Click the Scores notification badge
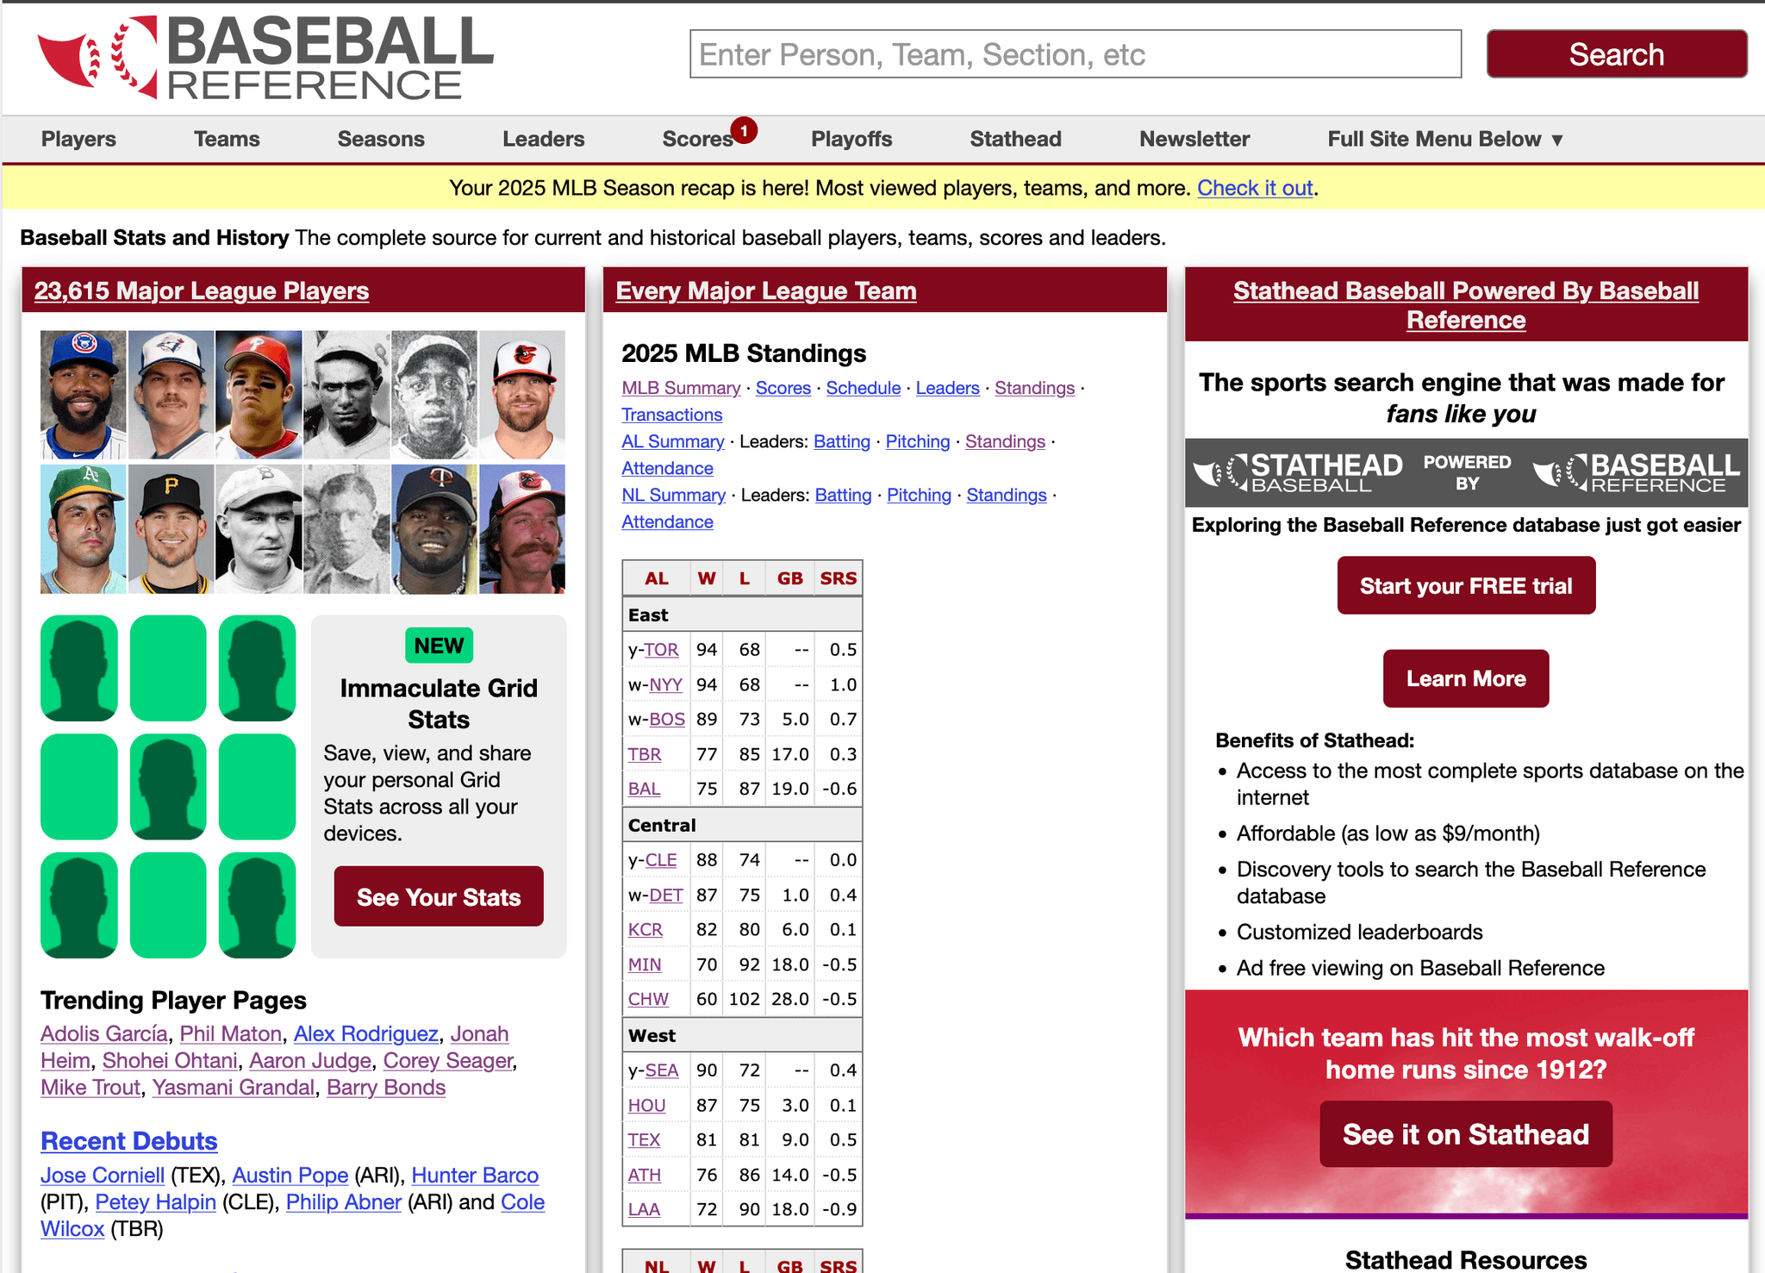 coord(744,130)
